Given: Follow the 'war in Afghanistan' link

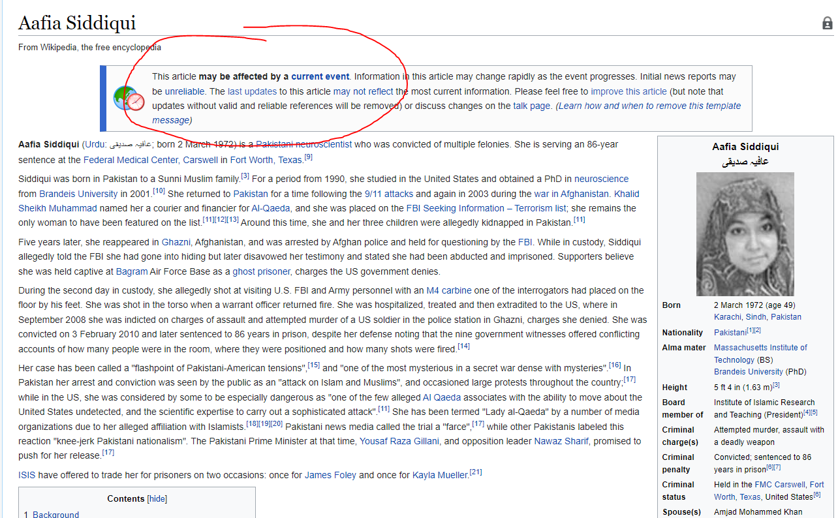Looking at the screenshot, I should pyautogui.click(x=572, y=194).
